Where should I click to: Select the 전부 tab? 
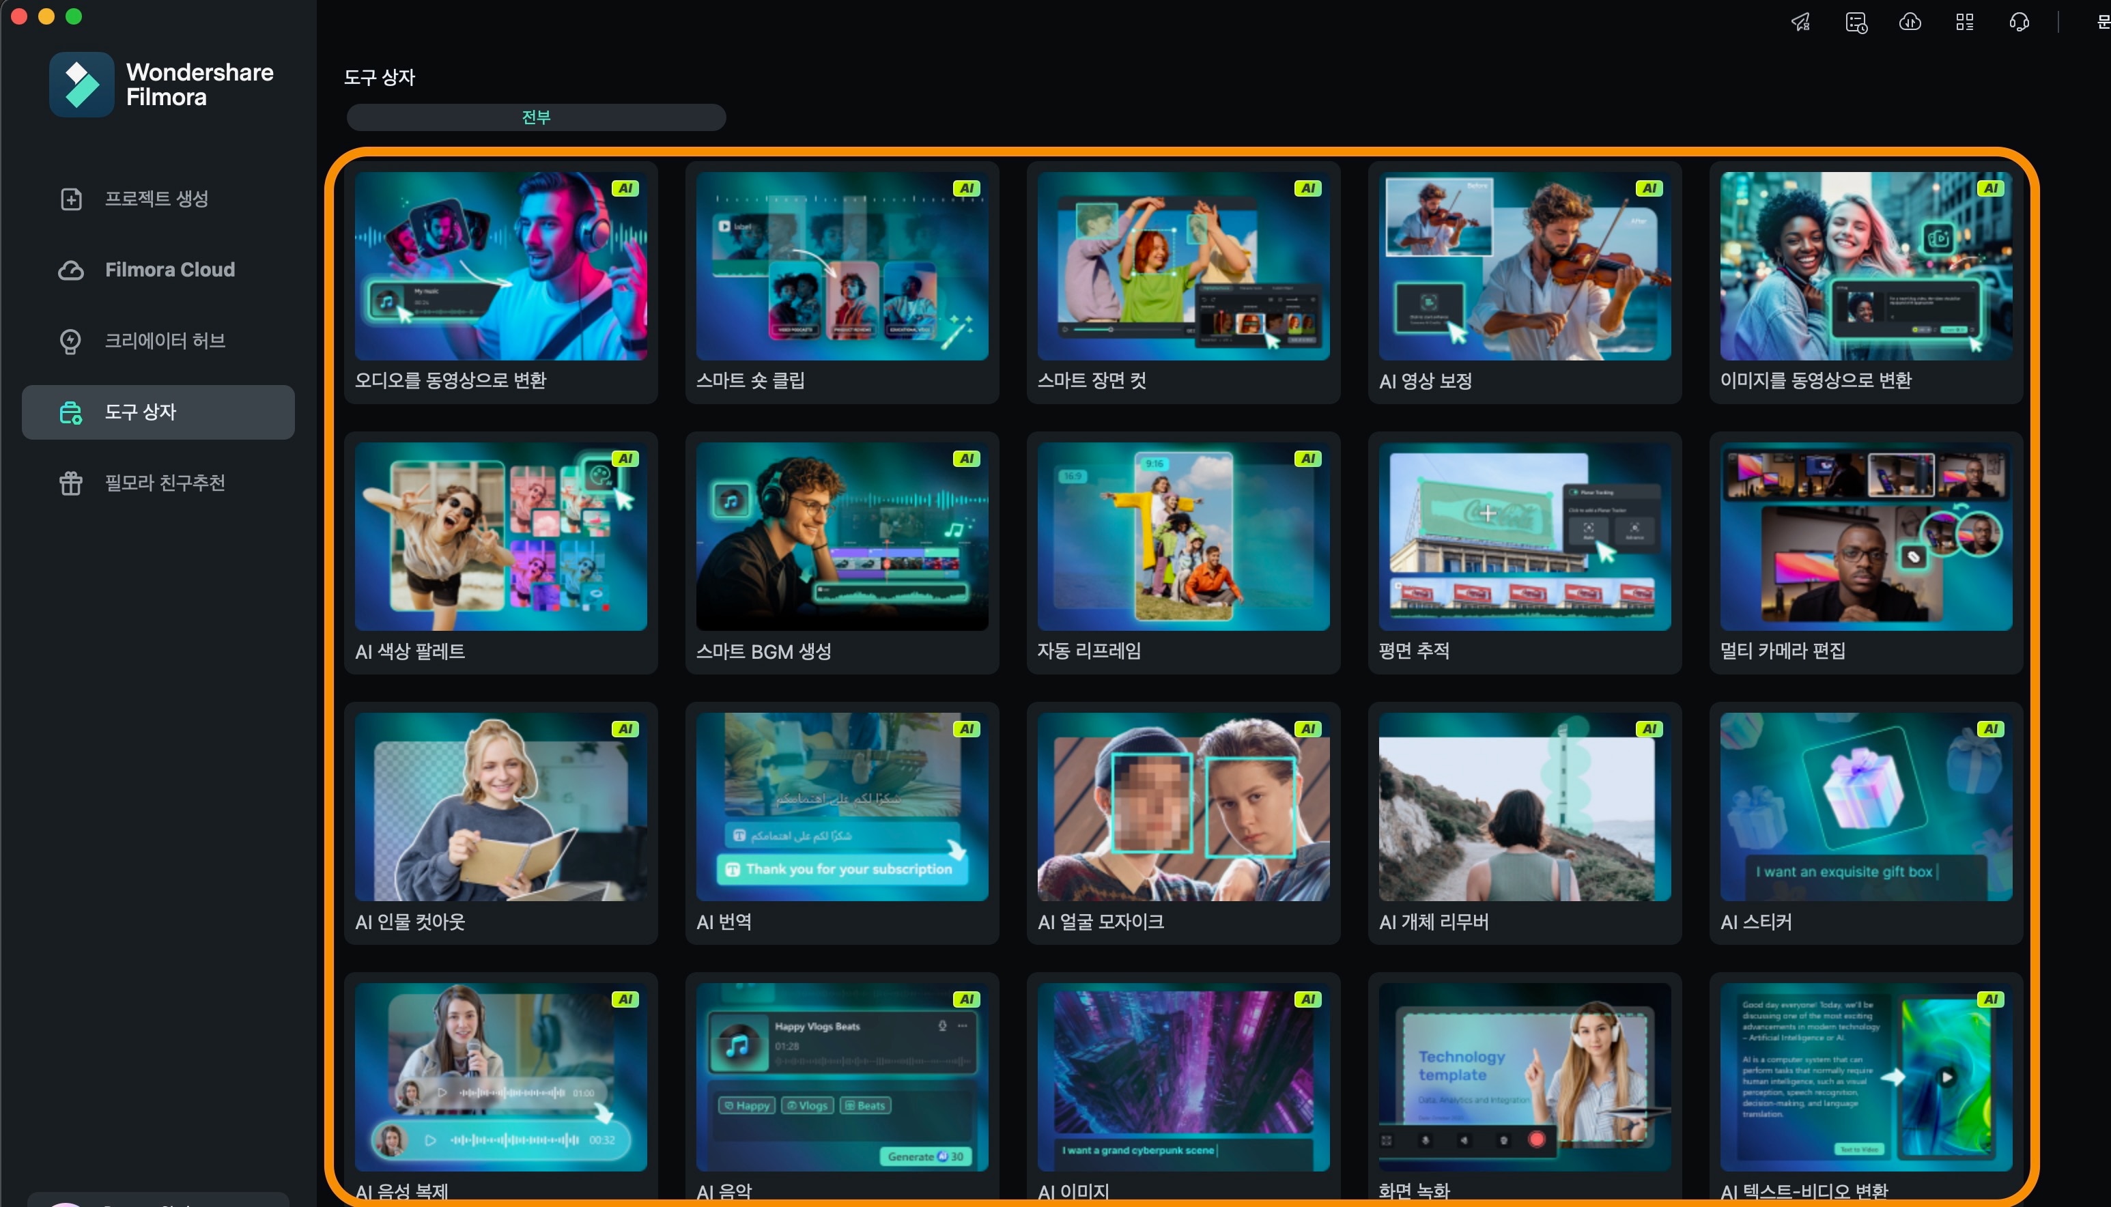[x=536, y=117]
